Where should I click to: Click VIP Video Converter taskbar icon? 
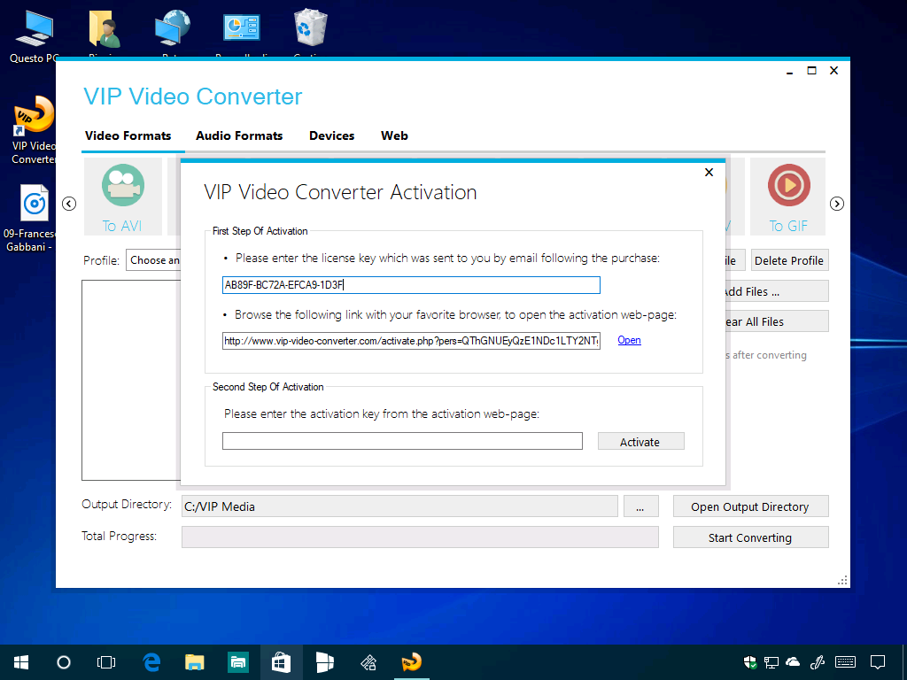pos(411,662)
